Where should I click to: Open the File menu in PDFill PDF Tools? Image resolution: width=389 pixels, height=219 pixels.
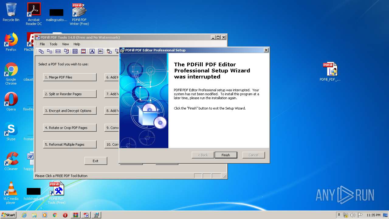coord(42,44)
